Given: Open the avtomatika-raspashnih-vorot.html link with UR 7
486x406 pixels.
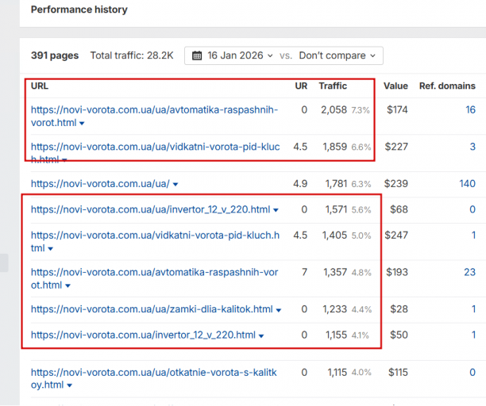Looking at the screenshot, I should click(x=154, y=278).
